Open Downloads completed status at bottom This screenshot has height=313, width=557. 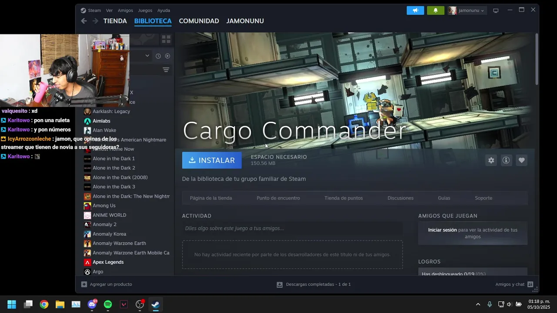click(x=314, y=284)
